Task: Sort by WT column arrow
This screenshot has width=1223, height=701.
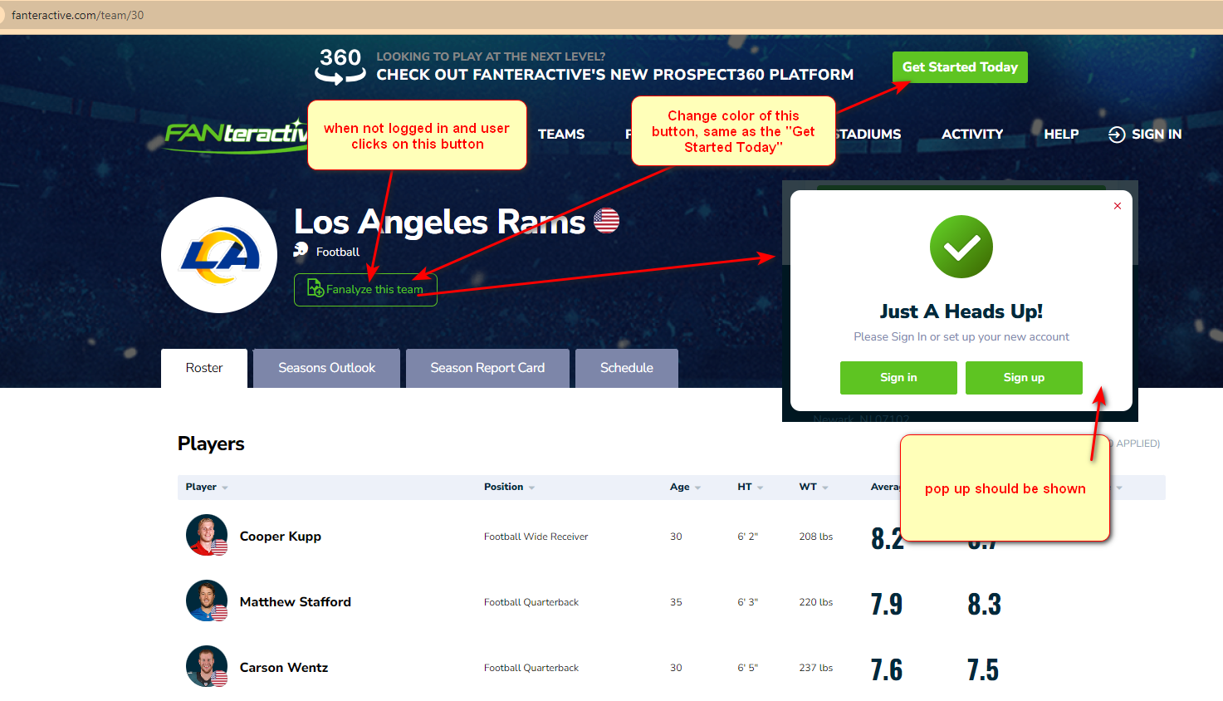Action: point(824,488)
